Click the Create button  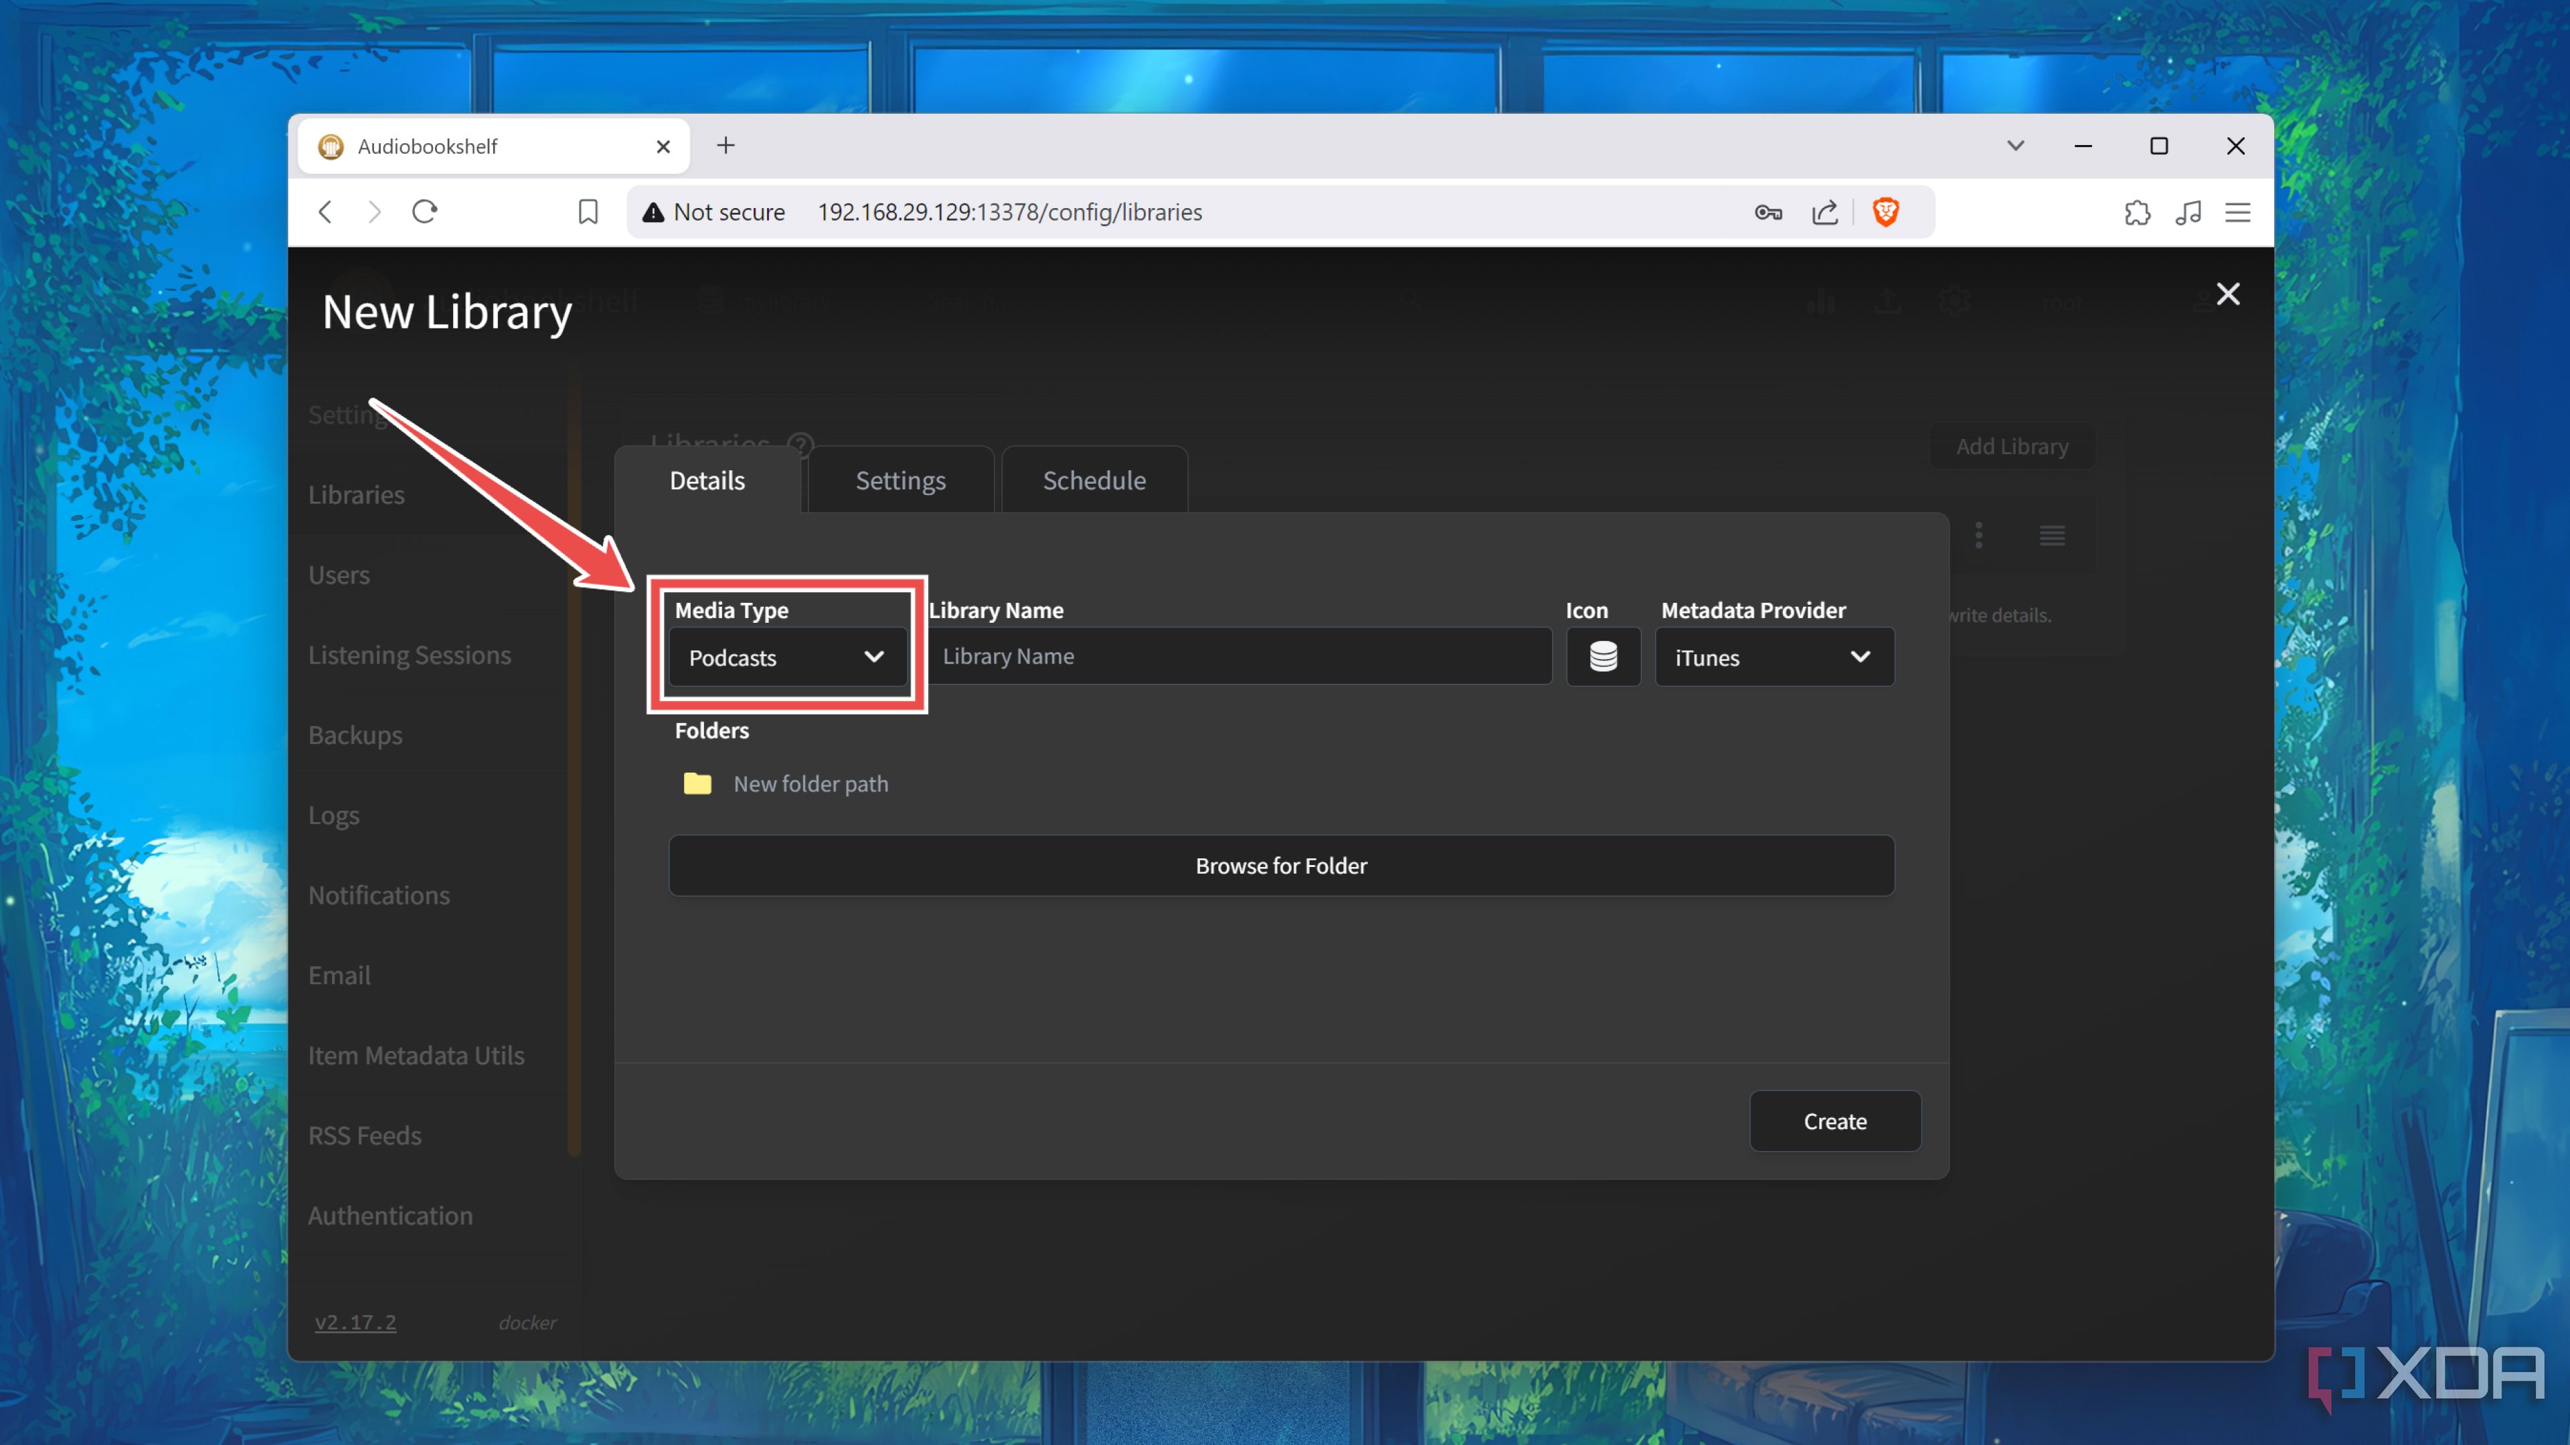click(x=1834, y=1121)
